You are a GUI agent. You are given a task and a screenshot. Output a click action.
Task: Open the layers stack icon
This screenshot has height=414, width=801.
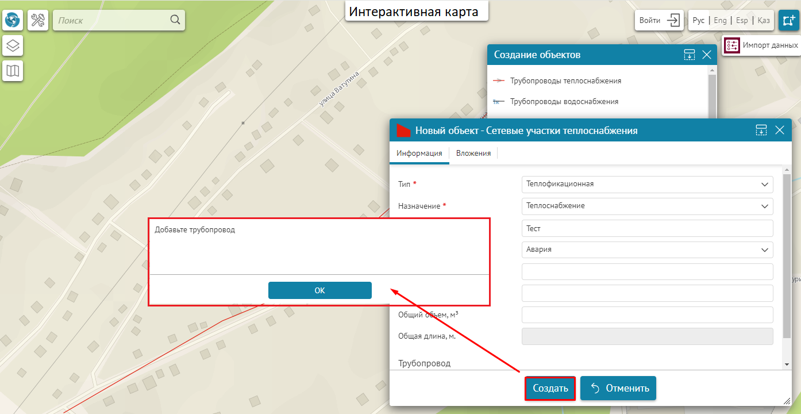click(13, 45)
